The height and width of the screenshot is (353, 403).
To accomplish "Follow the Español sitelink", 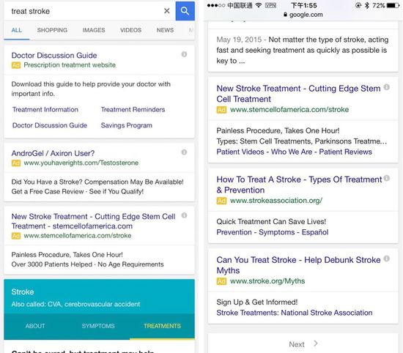I will [315, 232].
